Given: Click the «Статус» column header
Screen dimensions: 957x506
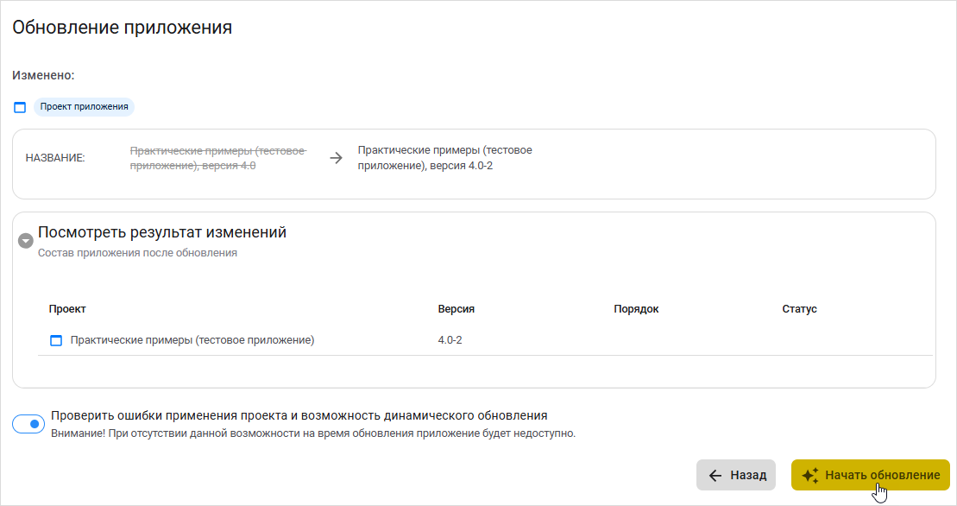Looking at the screenshot, I should (x=800, y=309).
